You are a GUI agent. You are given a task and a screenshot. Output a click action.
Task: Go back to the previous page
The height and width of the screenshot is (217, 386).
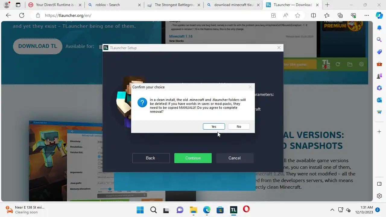click(8, 15)
